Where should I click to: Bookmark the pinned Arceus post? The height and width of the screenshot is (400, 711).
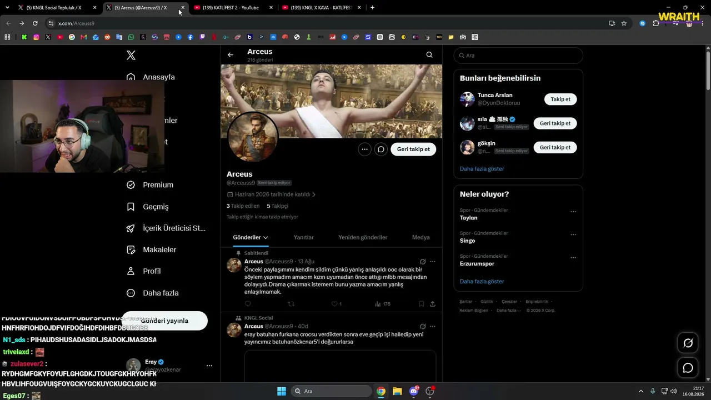coord(422,304)
